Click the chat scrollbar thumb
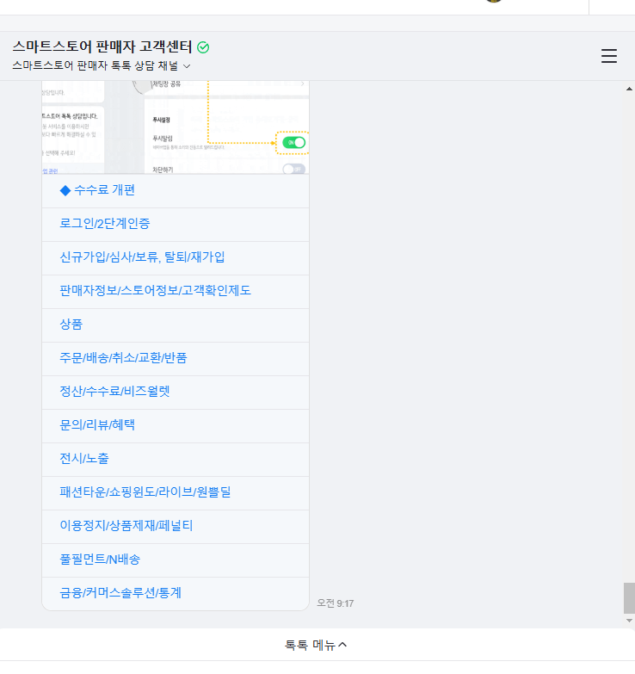This screenshot has width=635, height=674. click(629, 598)
